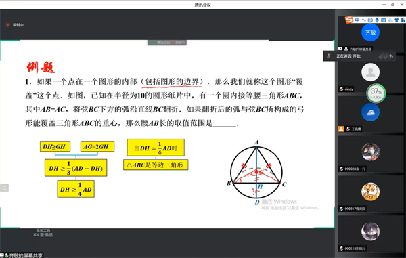Click the orange host badge icon
This screenshot has height=258, width=406.
click(341, 129)
